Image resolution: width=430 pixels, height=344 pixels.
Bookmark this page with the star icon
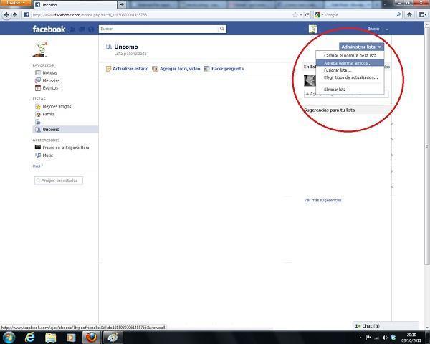click(x=295, y=15)
